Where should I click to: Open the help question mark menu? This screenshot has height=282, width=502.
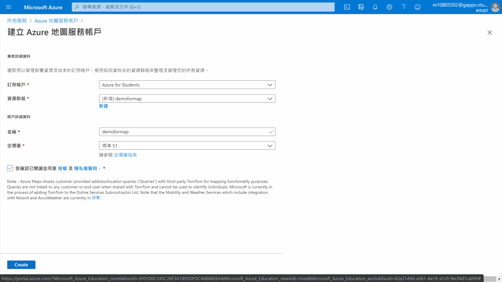tap(403, 7)
